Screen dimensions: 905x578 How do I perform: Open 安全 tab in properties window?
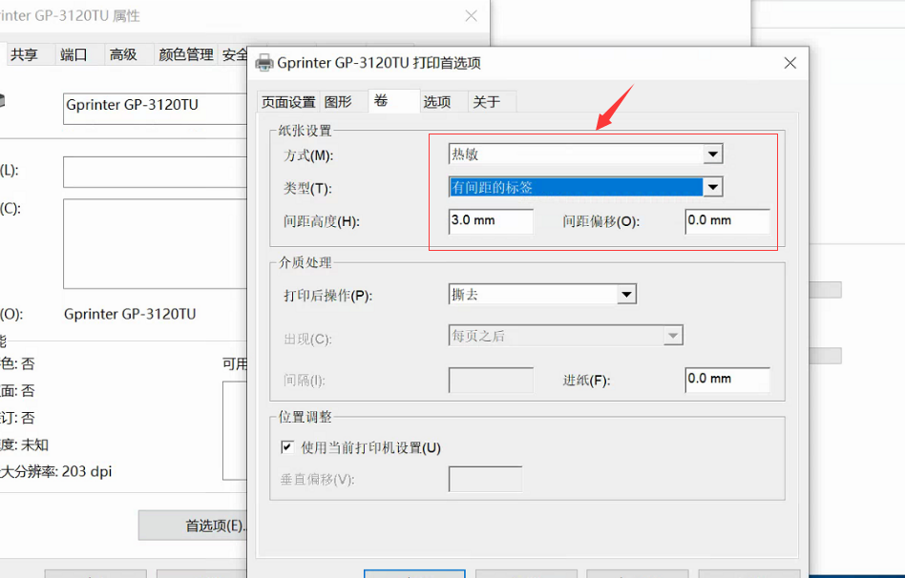[234, 54]
